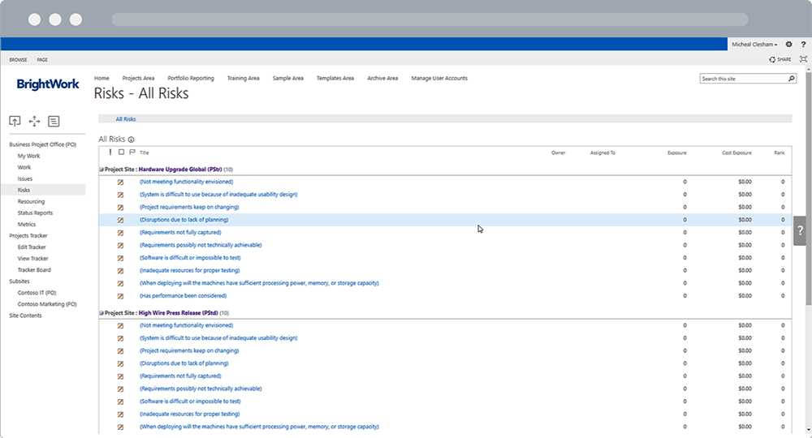This screenshot has height=438, width=812.
Task: Open Projects Area navigation item
Action: point(138,78)
